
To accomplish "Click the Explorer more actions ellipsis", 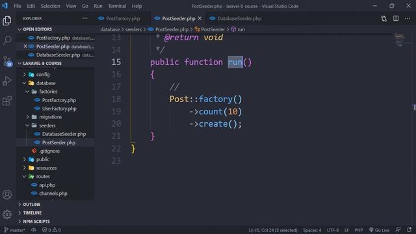I will point(85,18).
